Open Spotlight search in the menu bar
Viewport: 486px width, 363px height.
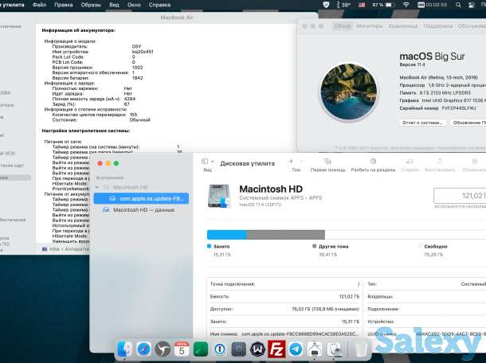[458, 5]
